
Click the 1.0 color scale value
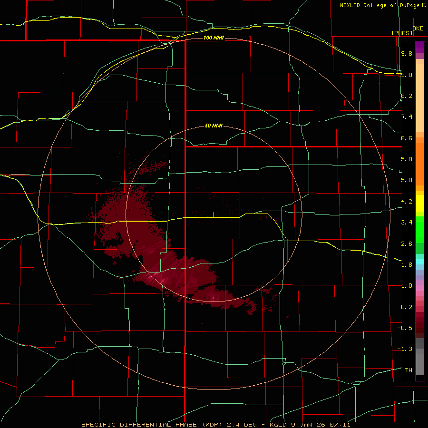tap(407, 286)
